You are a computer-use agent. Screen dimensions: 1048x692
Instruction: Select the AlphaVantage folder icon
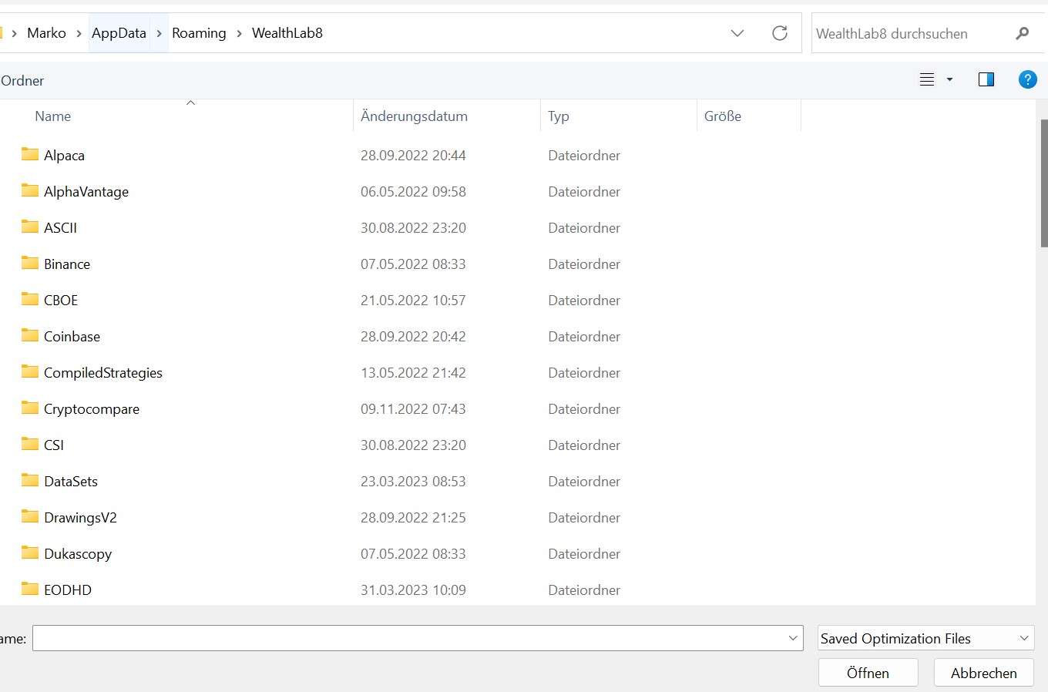coord(30,190)
